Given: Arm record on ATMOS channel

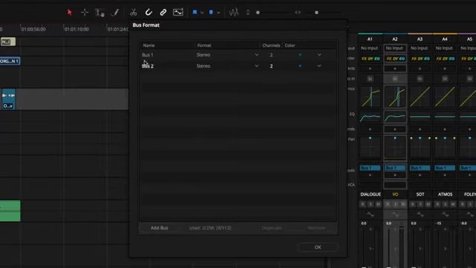Looking at the screenshot, I should click(437, 204).
